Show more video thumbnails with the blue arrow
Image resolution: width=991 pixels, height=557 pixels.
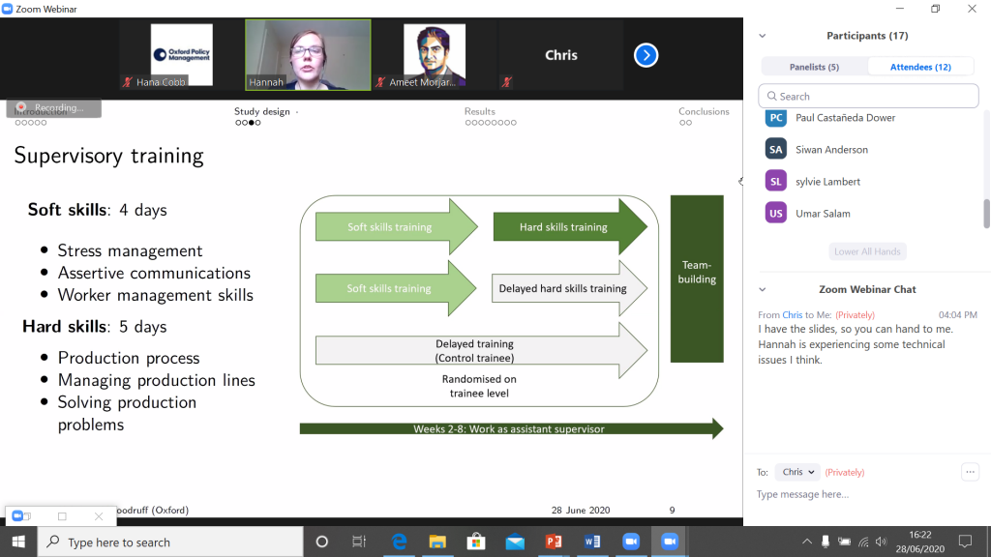[646, 55]
